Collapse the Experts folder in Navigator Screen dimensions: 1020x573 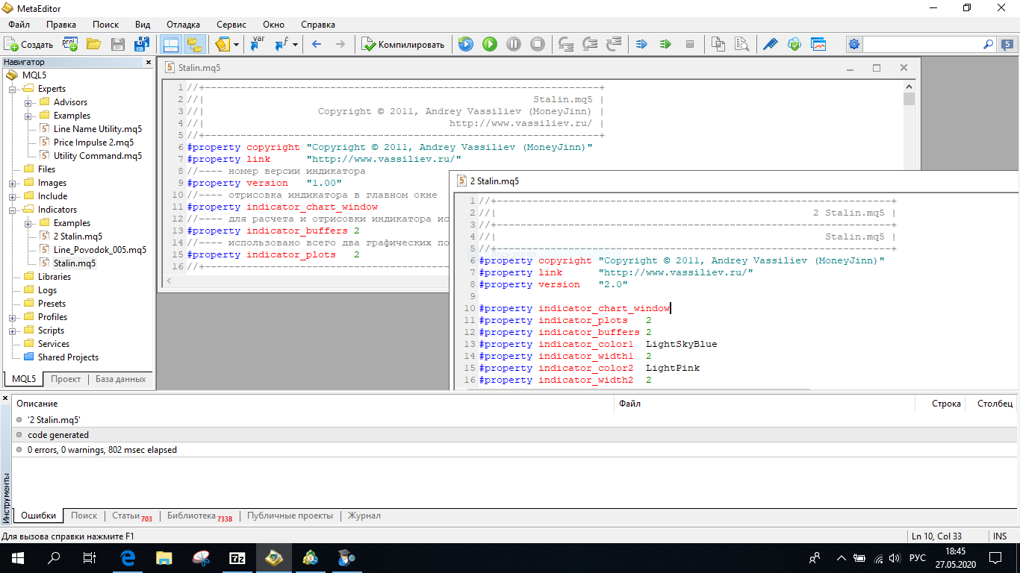click(x=13, y=89)
